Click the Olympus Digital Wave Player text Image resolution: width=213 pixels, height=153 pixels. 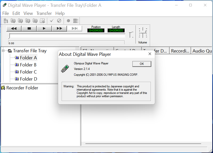[91, 63]
